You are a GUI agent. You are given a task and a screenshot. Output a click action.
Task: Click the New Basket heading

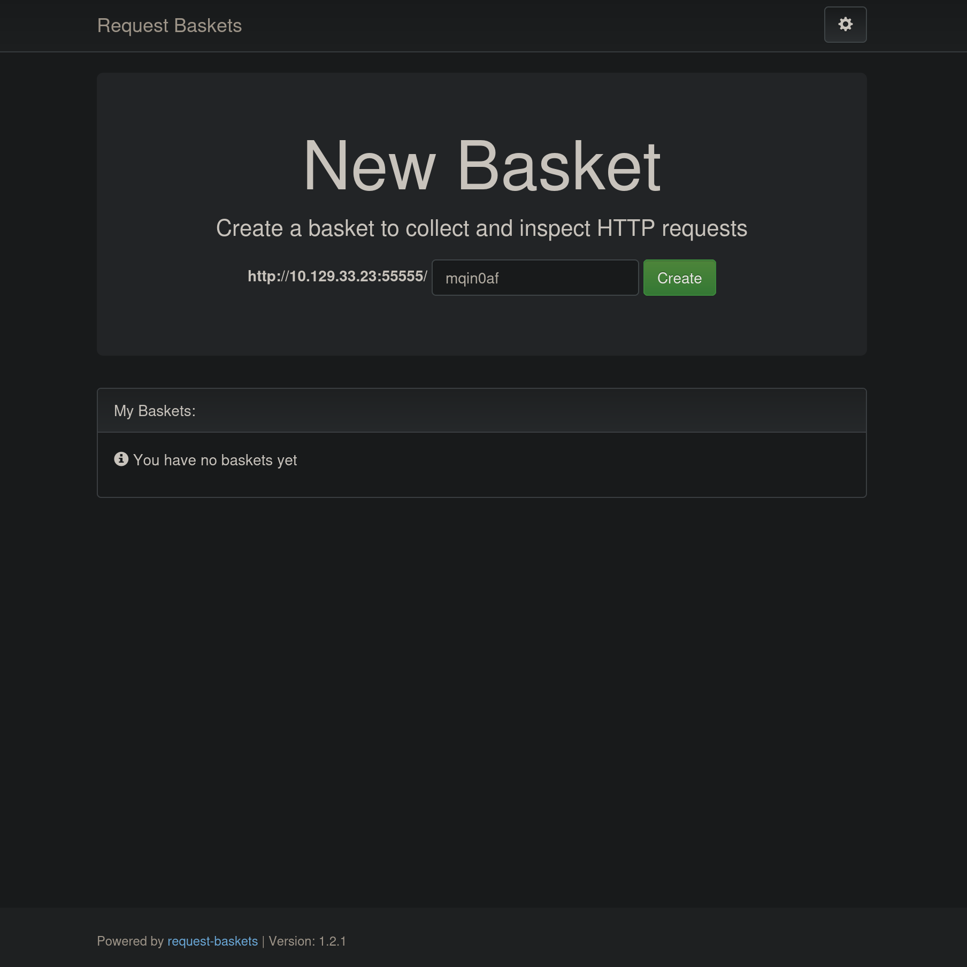pyautogui.click(x=481, y=166)
